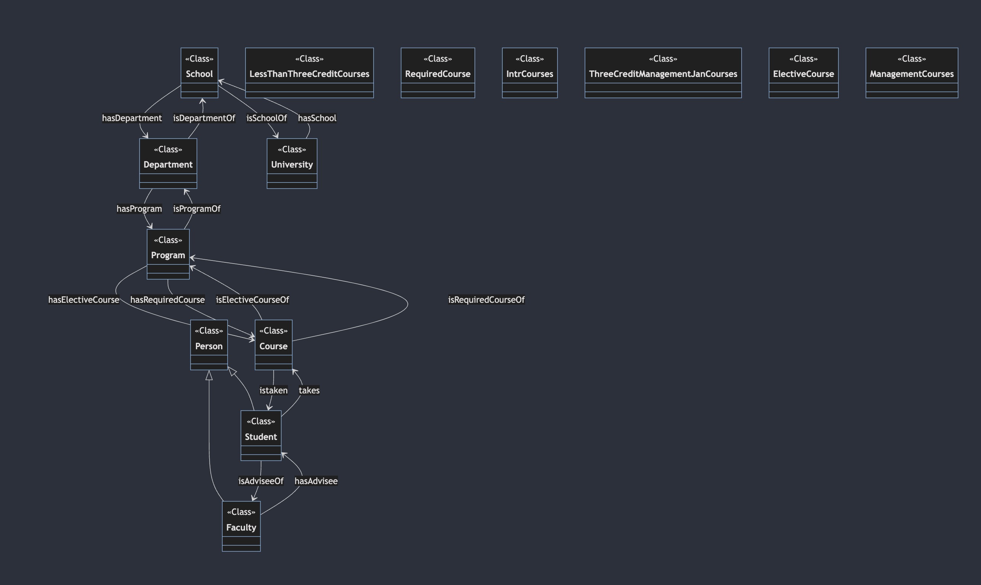Click the Program class box

coord(168,254)
